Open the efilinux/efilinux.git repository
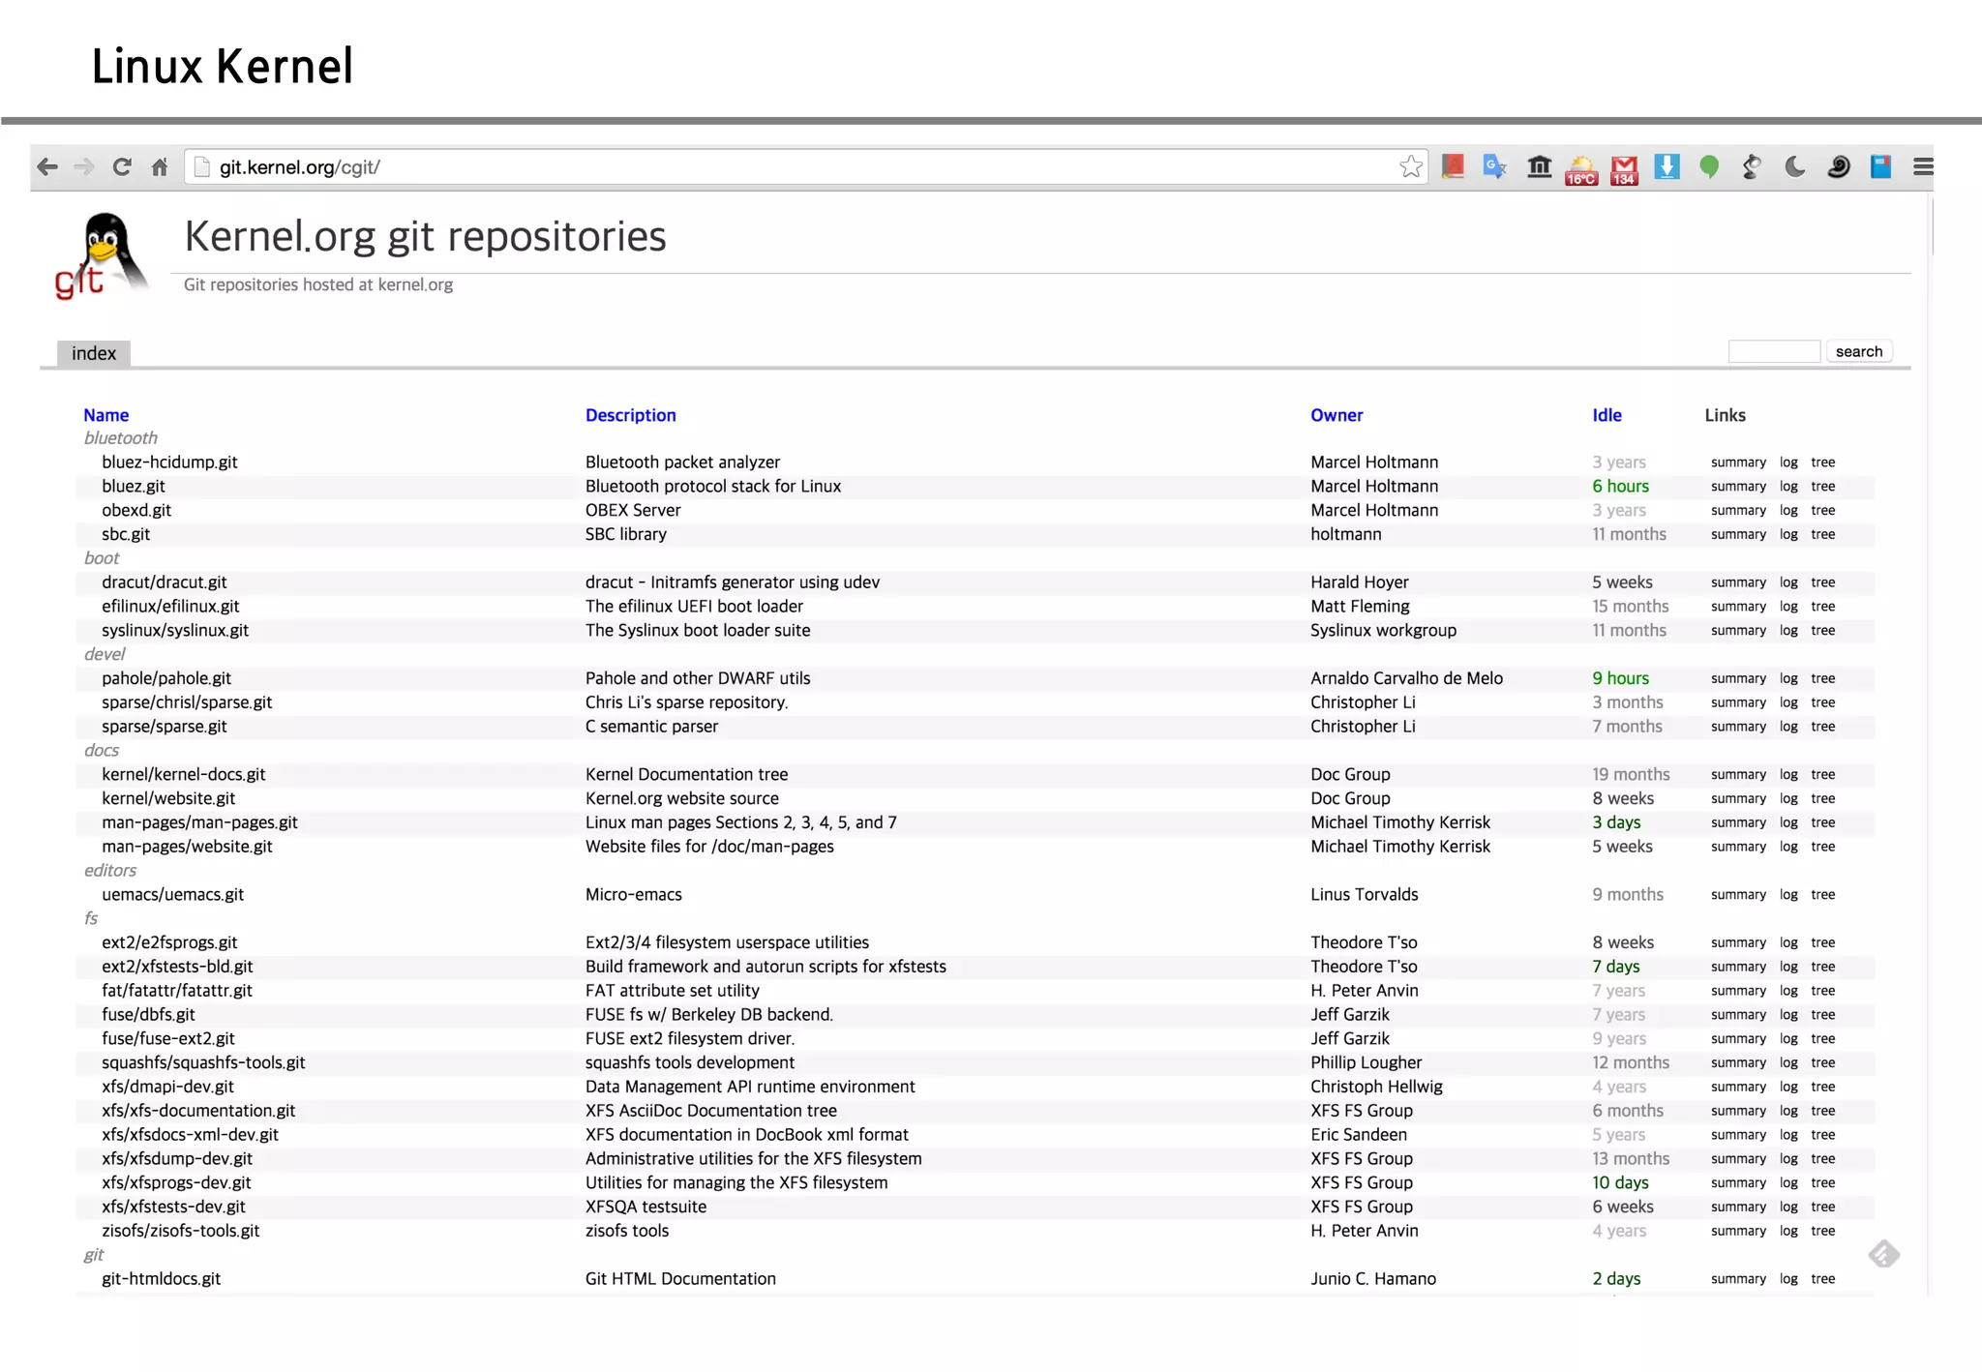Image resolution: width=1982 pixels, height=1372 pixels. pyautogui.click(x=170, y=607)
